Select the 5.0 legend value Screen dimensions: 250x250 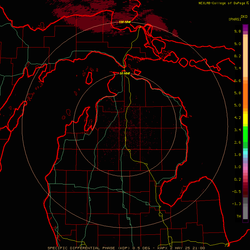[237, 105]
